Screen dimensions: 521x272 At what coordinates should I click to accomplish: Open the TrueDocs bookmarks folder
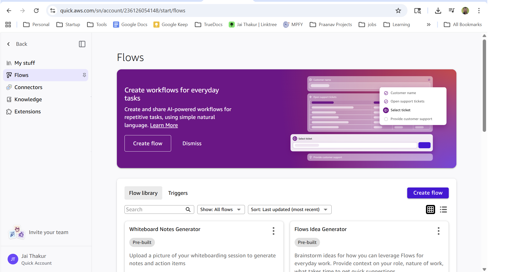[209, 25]
